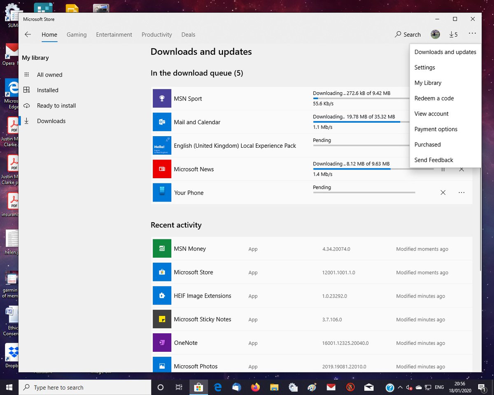Open the user profile avatar

435,35
